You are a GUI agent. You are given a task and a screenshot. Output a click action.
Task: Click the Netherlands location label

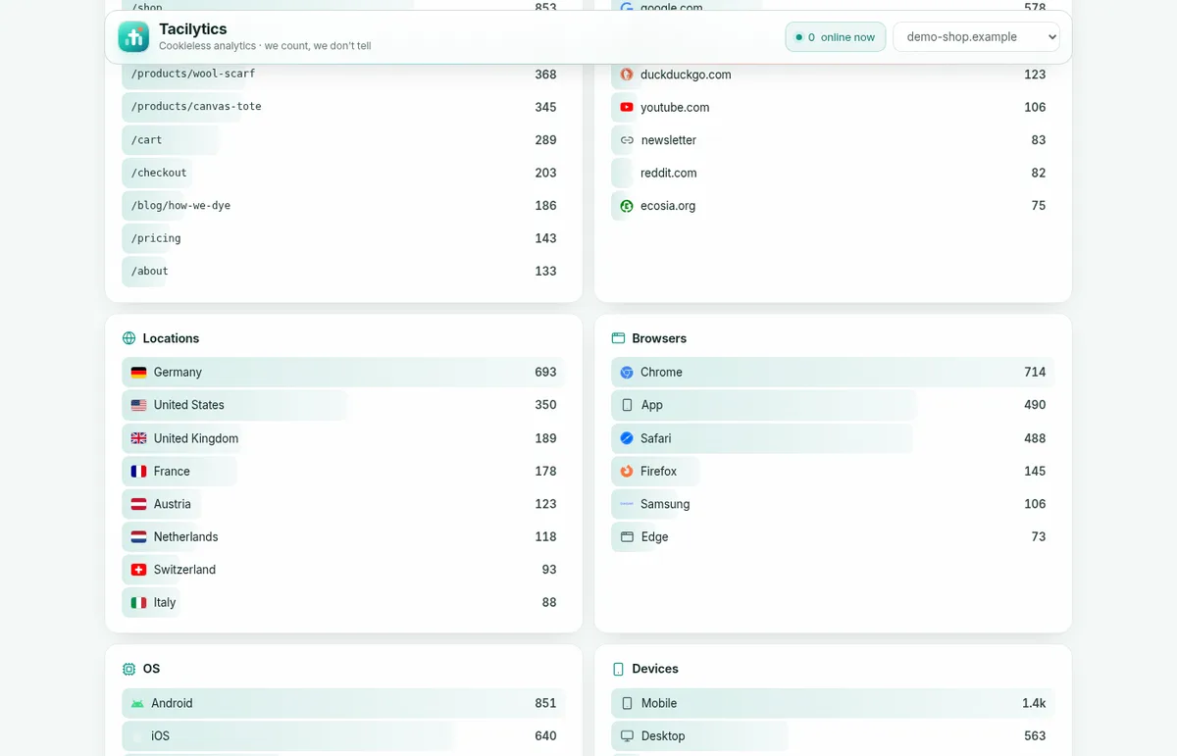click(x=186, y=537)
